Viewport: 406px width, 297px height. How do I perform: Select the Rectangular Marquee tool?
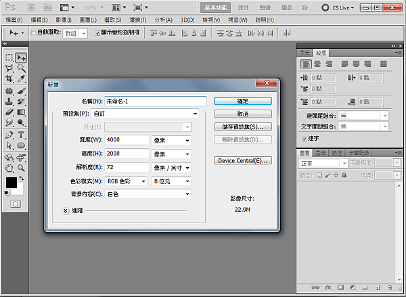tap(9, 58)
